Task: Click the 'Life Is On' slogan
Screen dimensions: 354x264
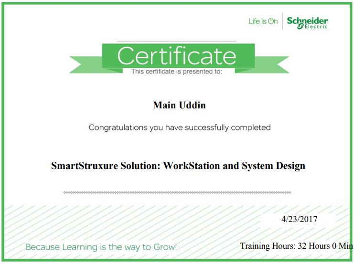Action: click(x=263, y=21)
